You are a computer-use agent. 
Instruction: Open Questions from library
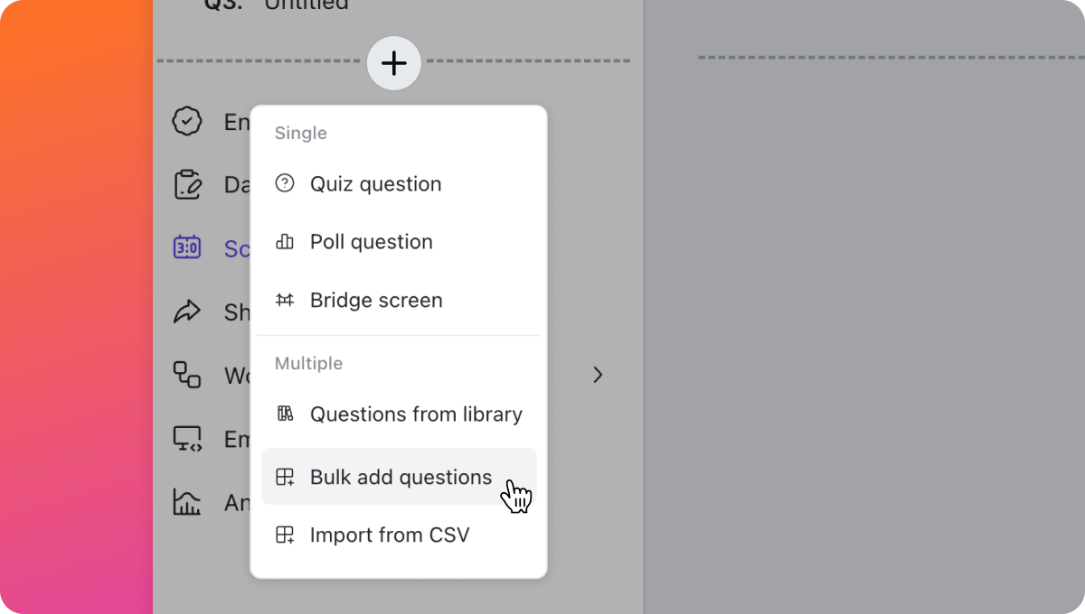click(399, 414)
